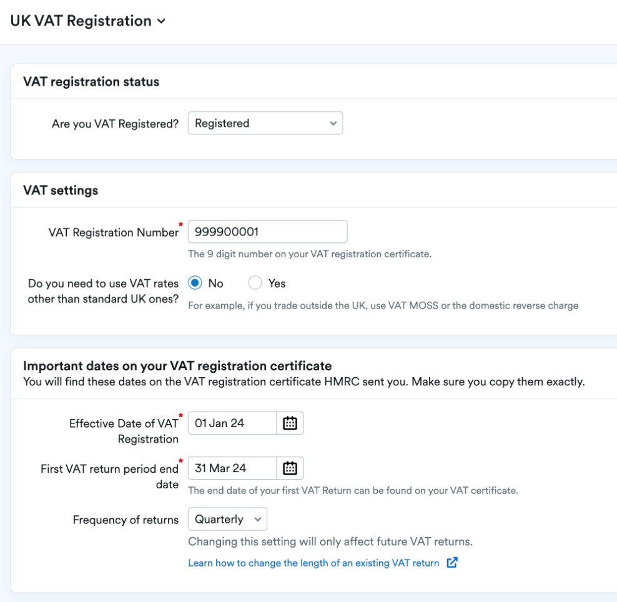Click the VAT Registration Number input field
Image resolution: width=617 pixels, height=602 pixels.
click(267, 231)
